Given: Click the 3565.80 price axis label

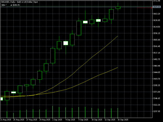Looking at the screenshot, I should pyautogui.click(x=157, y=40).
